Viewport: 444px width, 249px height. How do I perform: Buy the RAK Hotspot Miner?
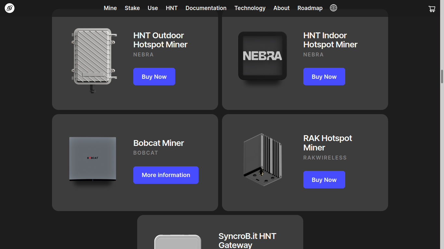click(x=324, y=180)
